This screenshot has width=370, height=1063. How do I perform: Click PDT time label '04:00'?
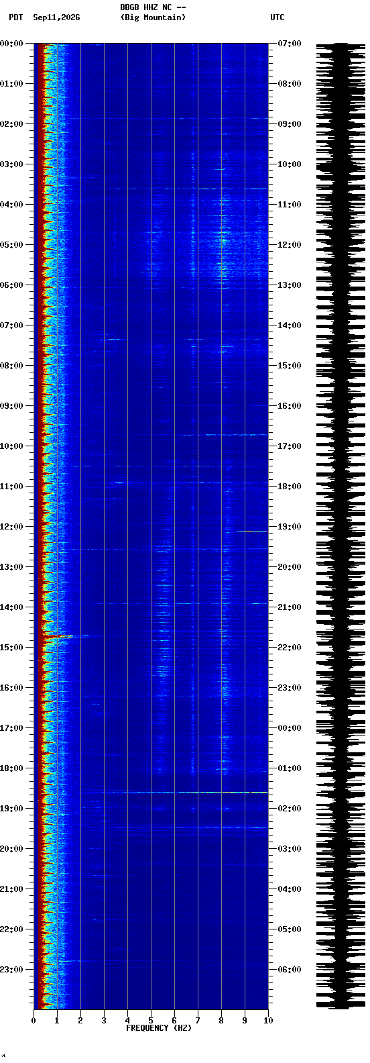[x=11, y=205]
